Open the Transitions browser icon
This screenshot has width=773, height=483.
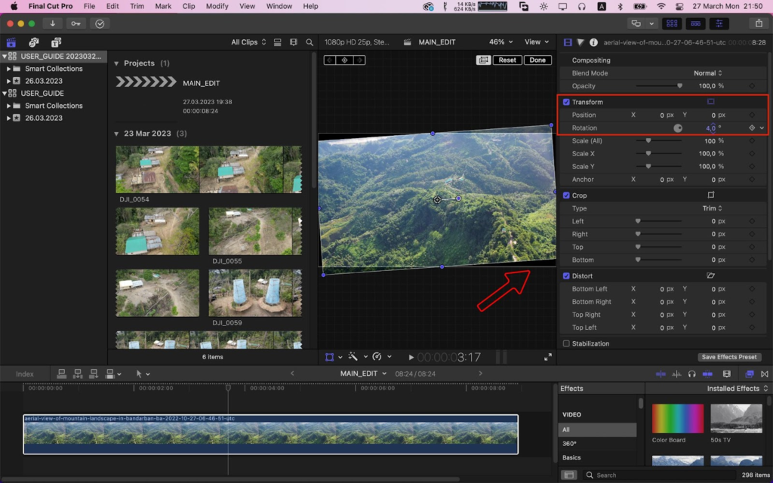[x=765, y=374]
